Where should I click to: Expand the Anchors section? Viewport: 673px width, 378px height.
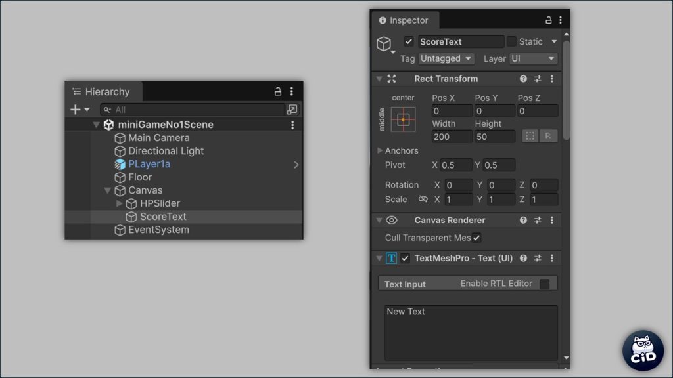[x=380, y=150]
